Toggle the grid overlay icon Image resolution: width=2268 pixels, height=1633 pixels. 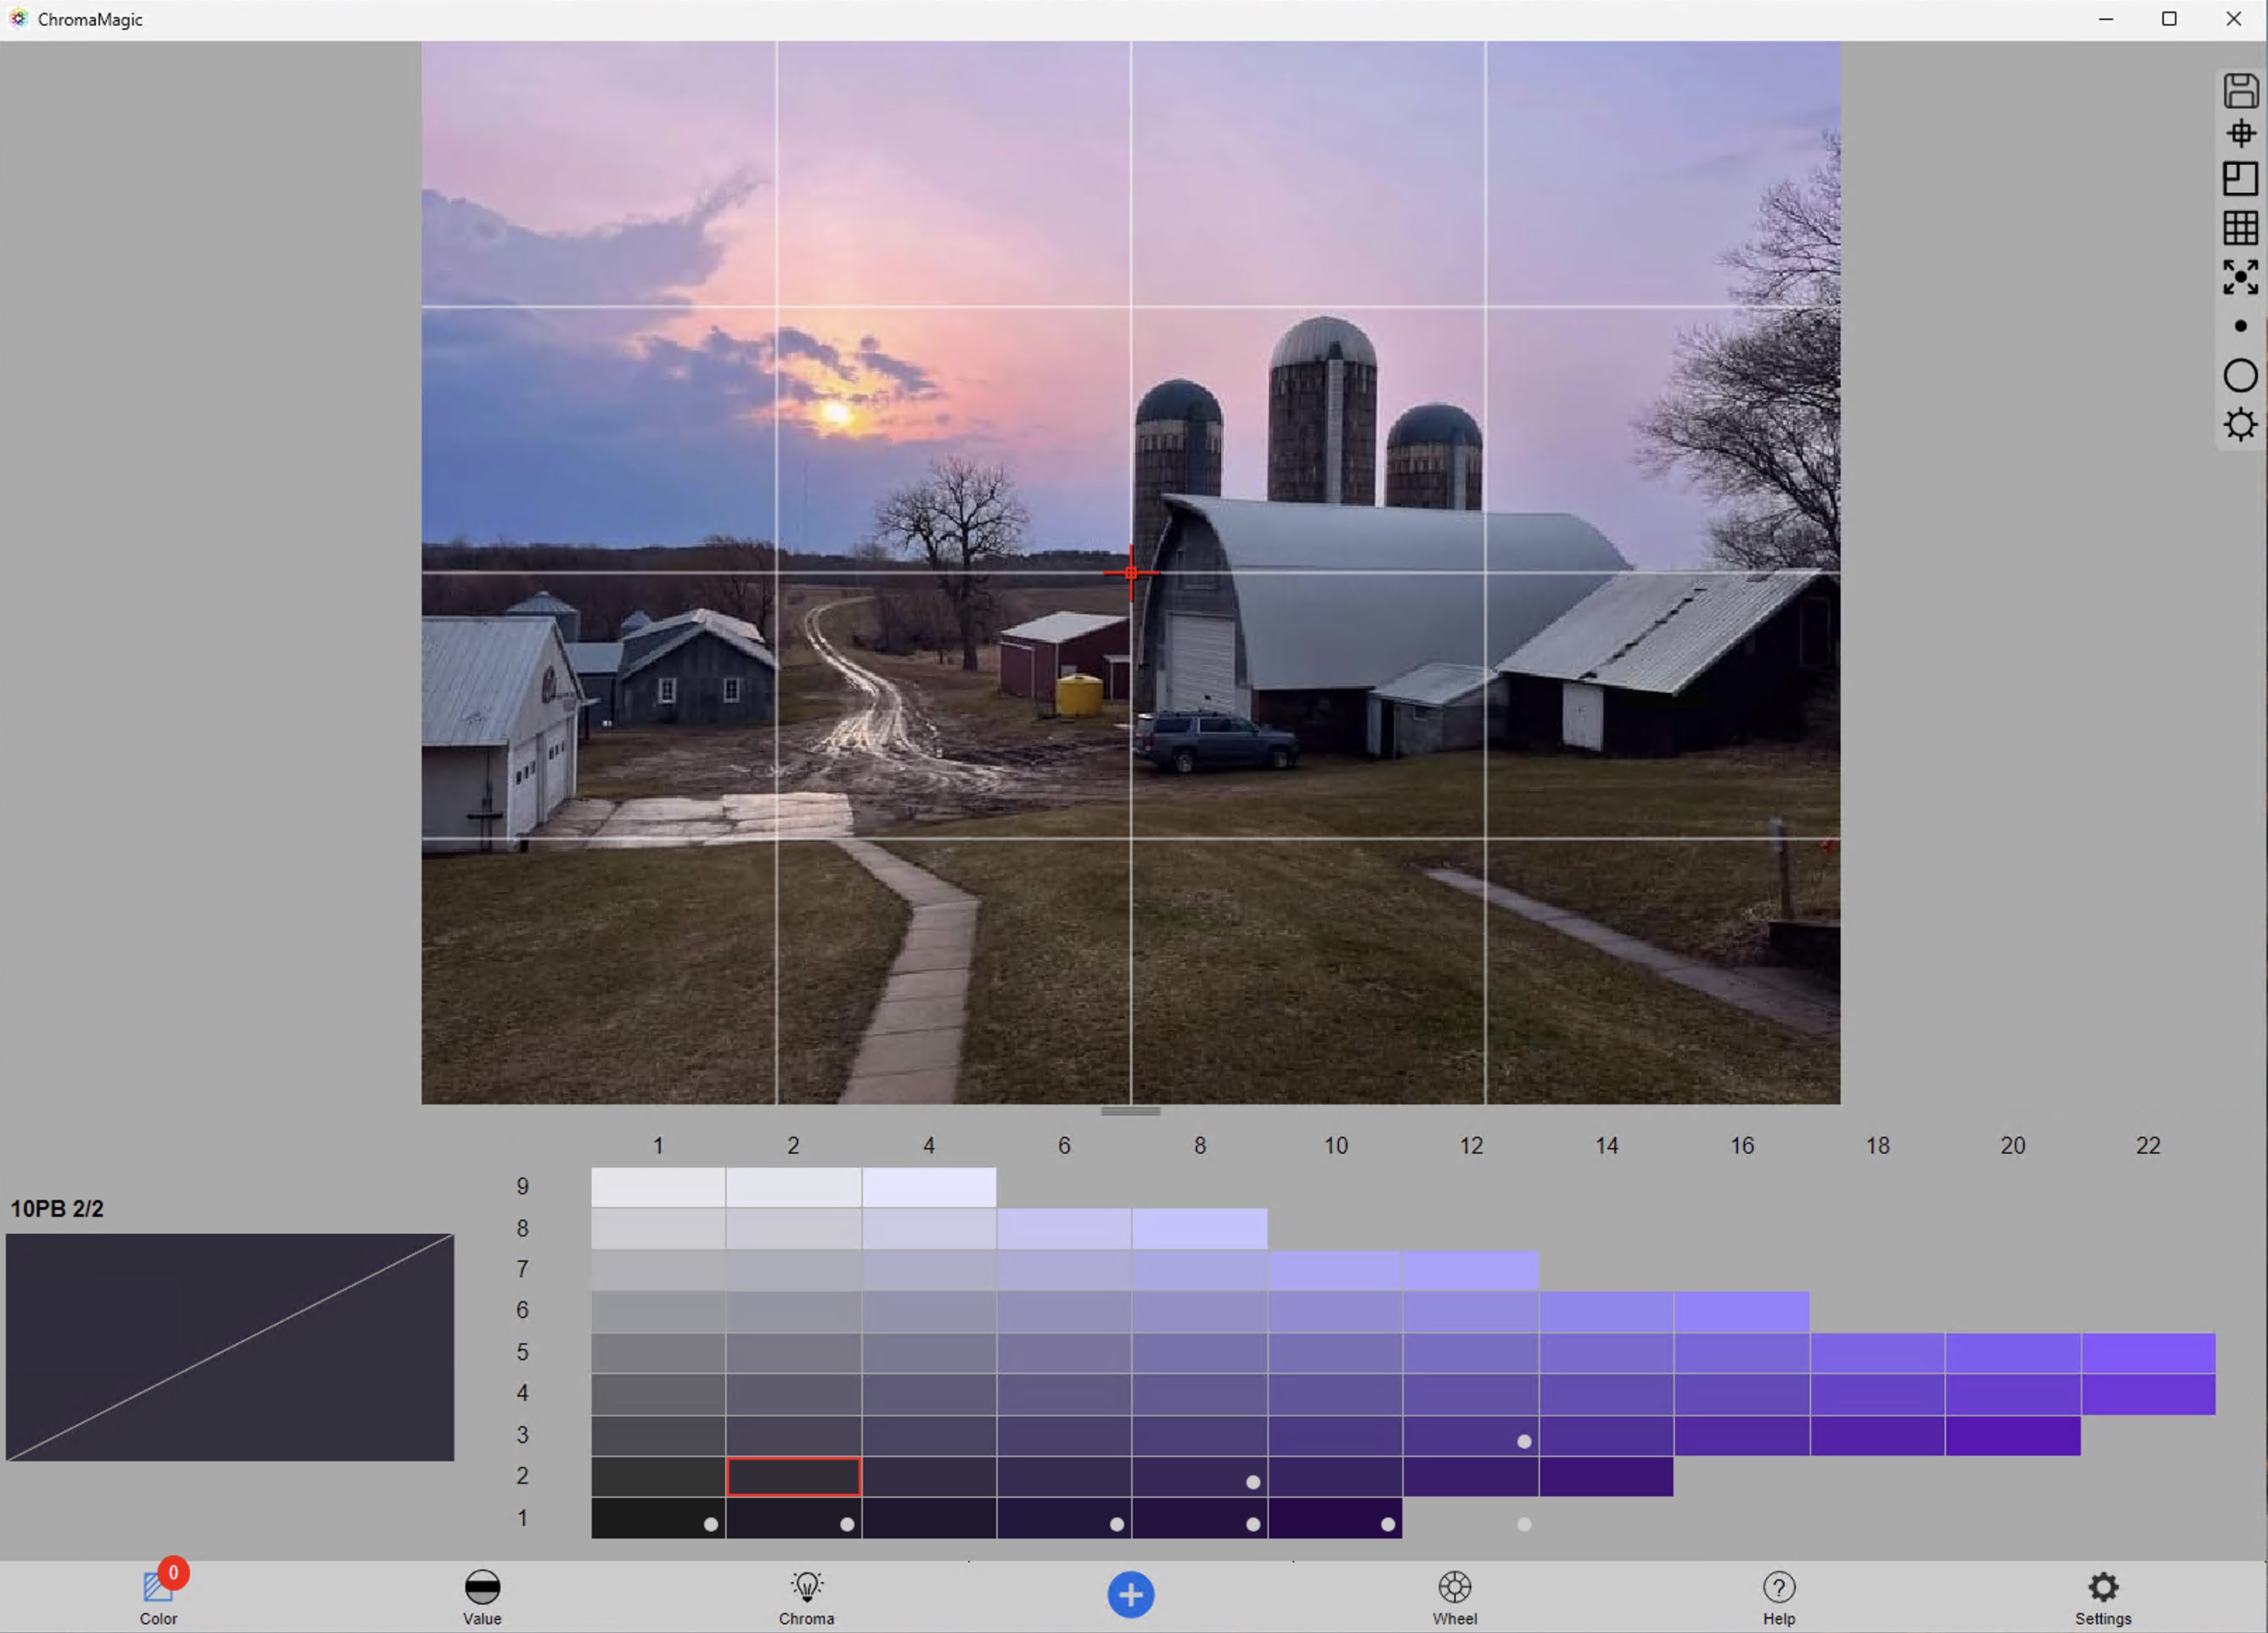pyautogui.click(x=2240, y=228)
